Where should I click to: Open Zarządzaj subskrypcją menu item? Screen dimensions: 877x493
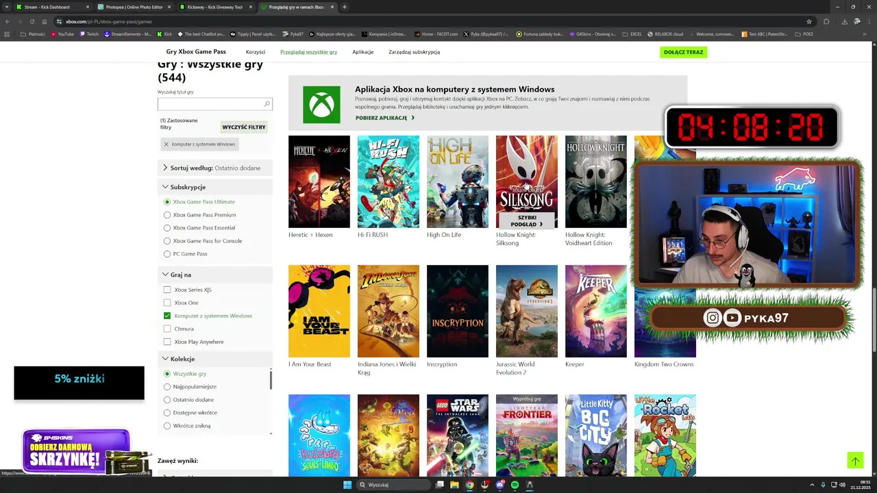(414, 52)
